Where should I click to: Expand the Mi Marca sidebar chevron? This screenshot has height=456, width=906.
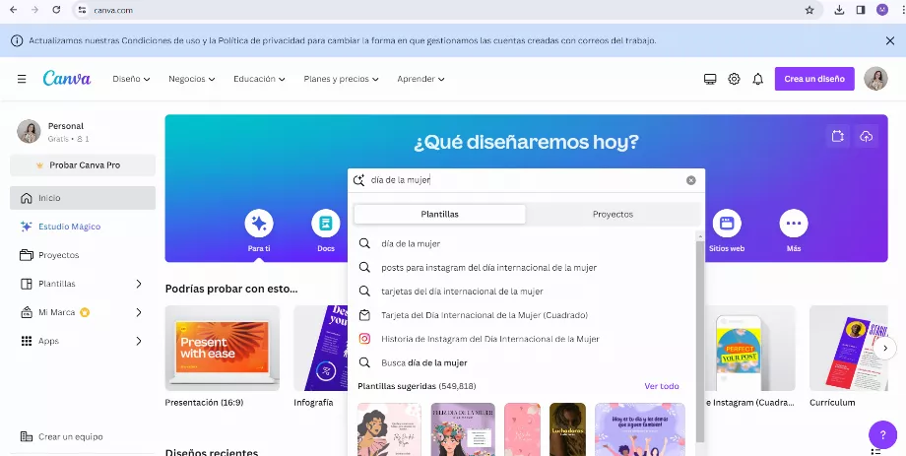(139, 312)
